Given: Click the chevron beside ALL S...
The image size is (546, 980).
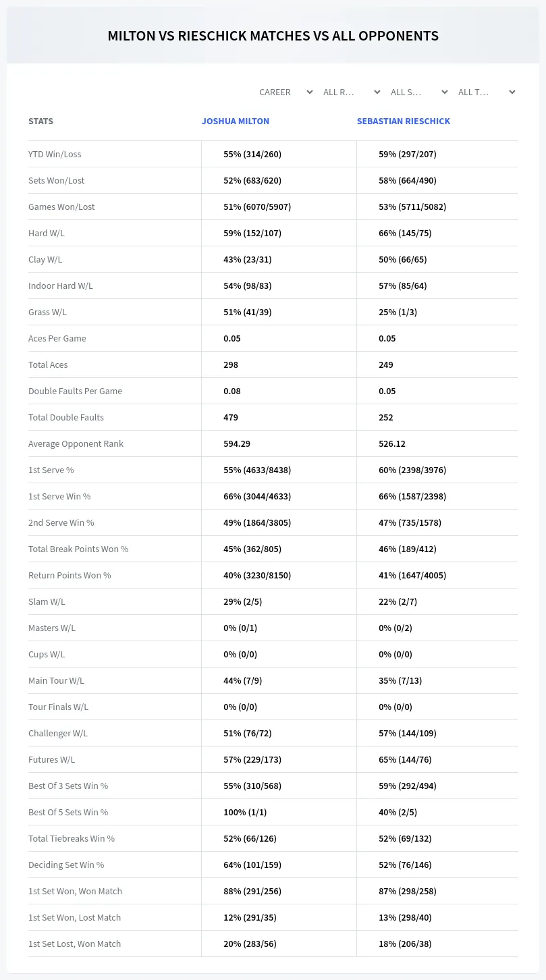Looking at the screenshot, I should pyautogui.click(x=444, y=92).
